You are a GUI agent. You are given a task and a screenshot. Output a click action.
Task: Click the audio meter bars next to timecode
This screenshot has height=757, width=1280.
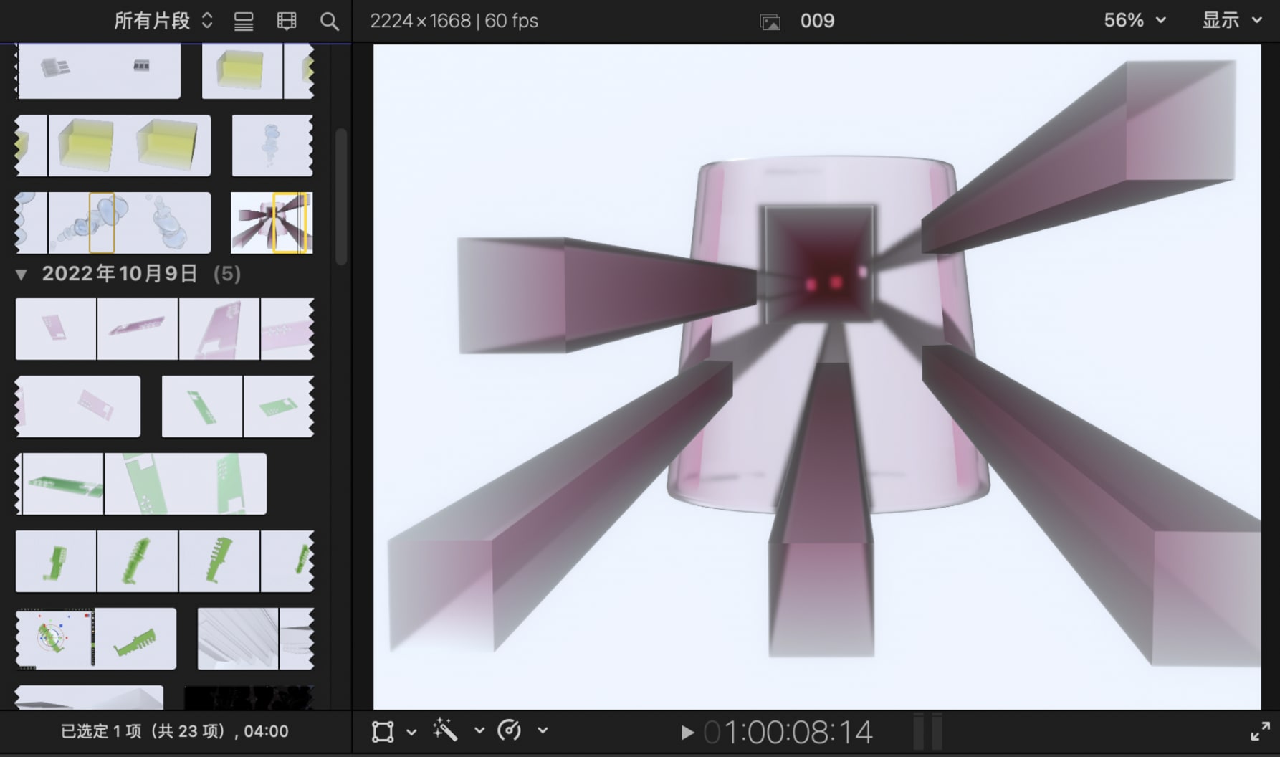point(927,732)
